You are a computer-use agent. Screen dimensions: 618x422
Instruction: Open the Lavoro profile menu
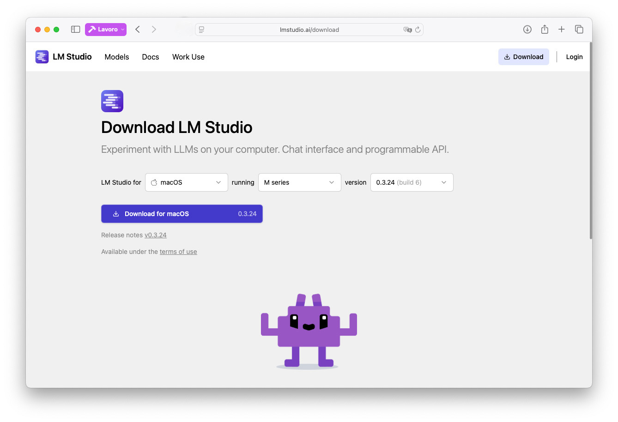[x=106, y=30]
